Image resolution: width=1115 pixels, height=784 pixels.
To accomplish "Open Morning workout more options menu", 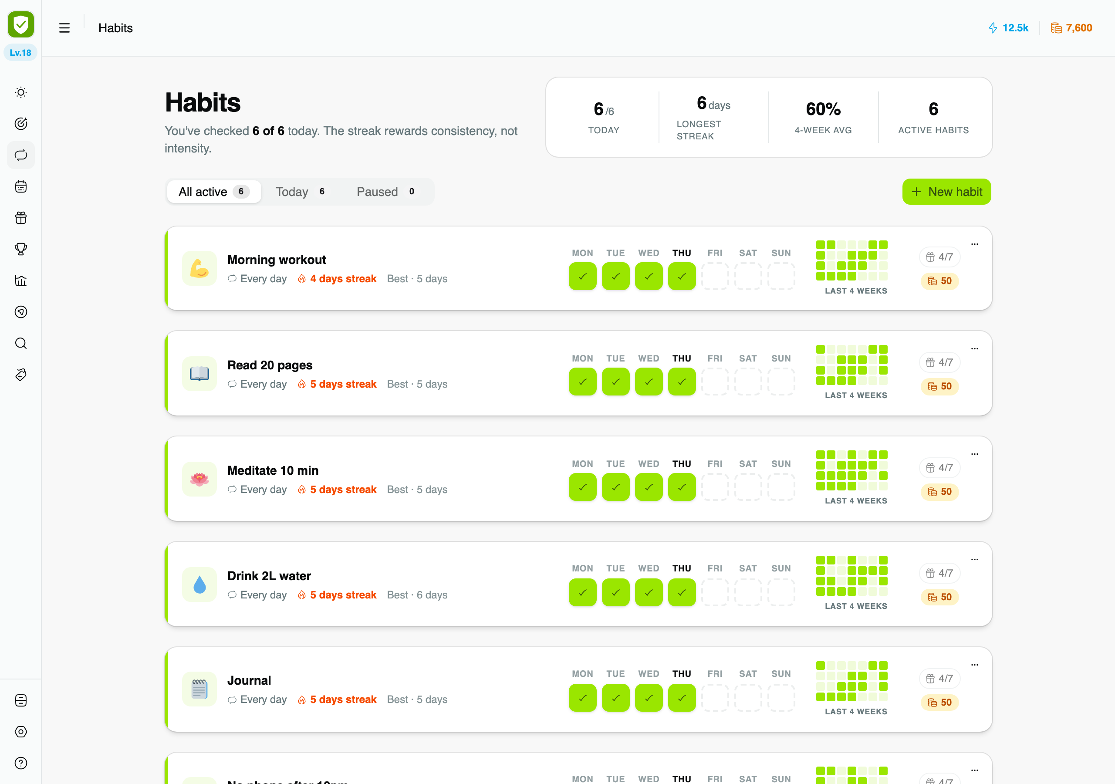I will (x=975, y=244).
